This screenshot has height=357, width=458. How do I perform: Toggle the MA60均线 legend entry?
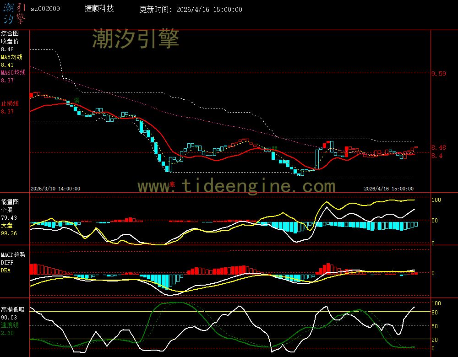13,73
